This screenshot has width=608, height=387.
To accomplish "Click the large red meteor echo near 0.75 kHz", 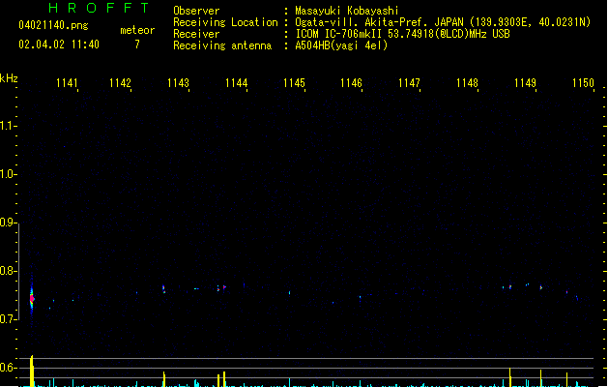I will 32,298.
